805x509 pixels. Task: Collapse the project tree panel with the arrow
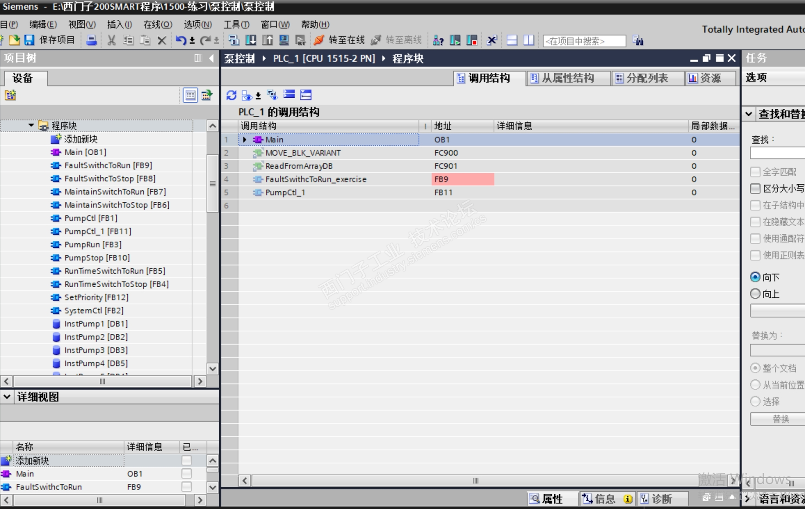212,58
